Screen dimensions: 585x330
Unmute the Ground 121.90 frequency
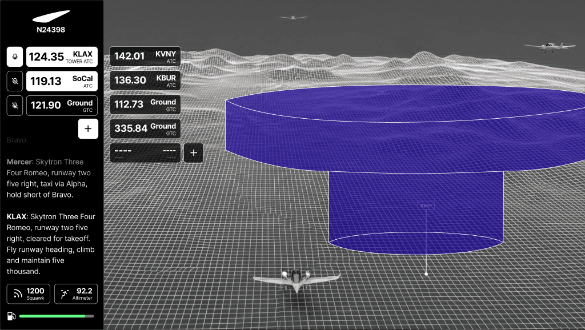tap(15, 106)
